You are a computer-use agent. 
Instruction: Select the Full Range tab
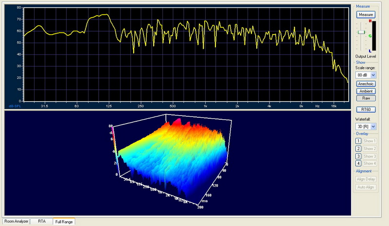64,222
